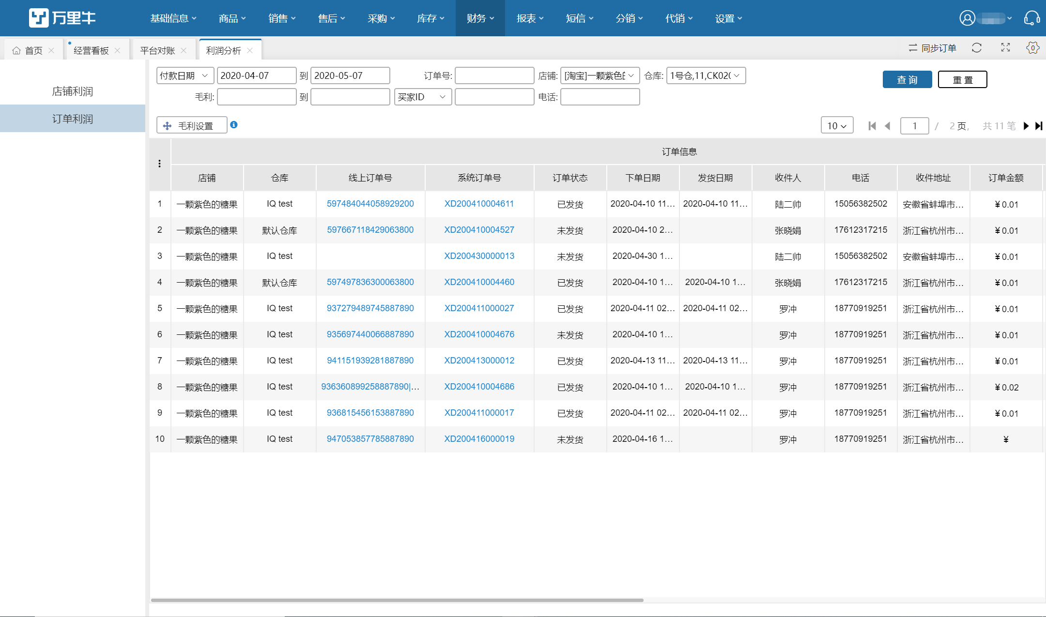Open the table column options dots menu

coord(159,164)
